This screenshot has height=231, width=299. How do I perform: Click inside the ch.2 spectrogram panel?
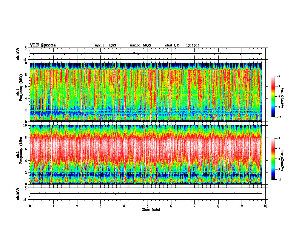coord(145,155)
